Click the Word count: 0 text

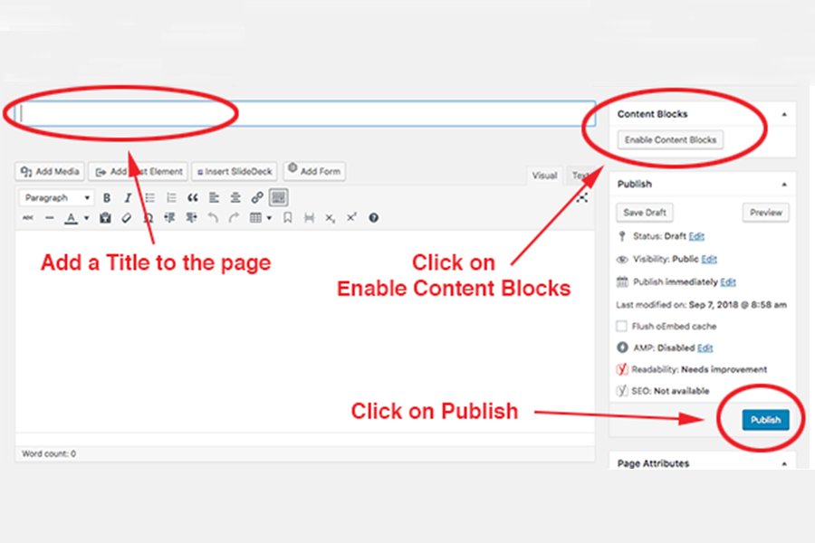coord(49,453)
